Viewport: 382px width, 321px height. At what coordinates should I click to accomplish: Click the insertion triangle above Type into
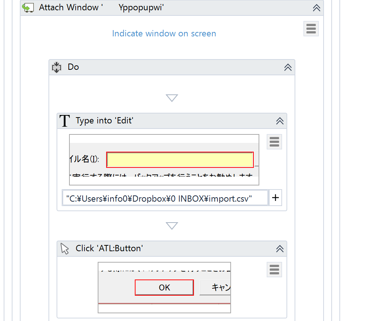point(172,98)
